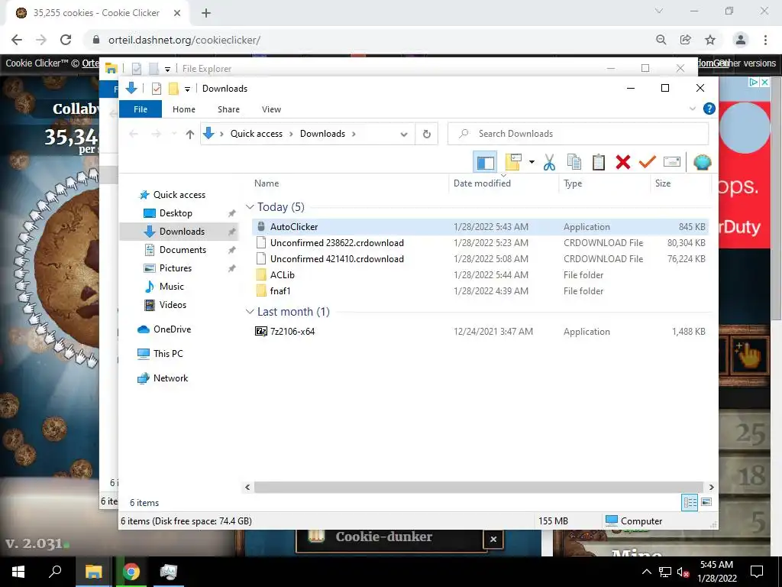Click Quick access in the address bar
The height and width of the screenshot is (587, 782).
pos(257,134)
